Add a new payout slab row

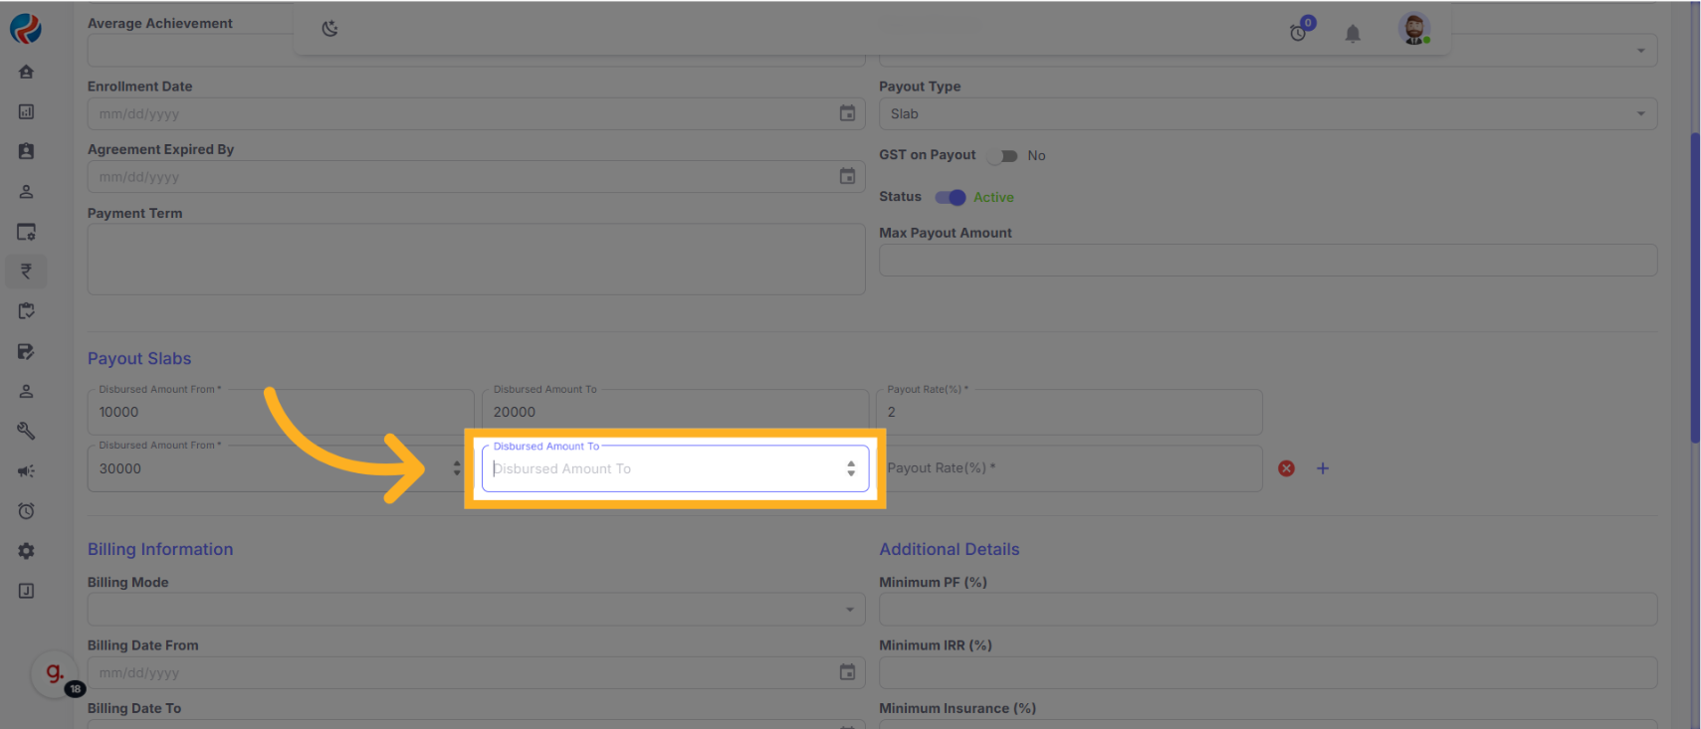tap(1322, 468)
